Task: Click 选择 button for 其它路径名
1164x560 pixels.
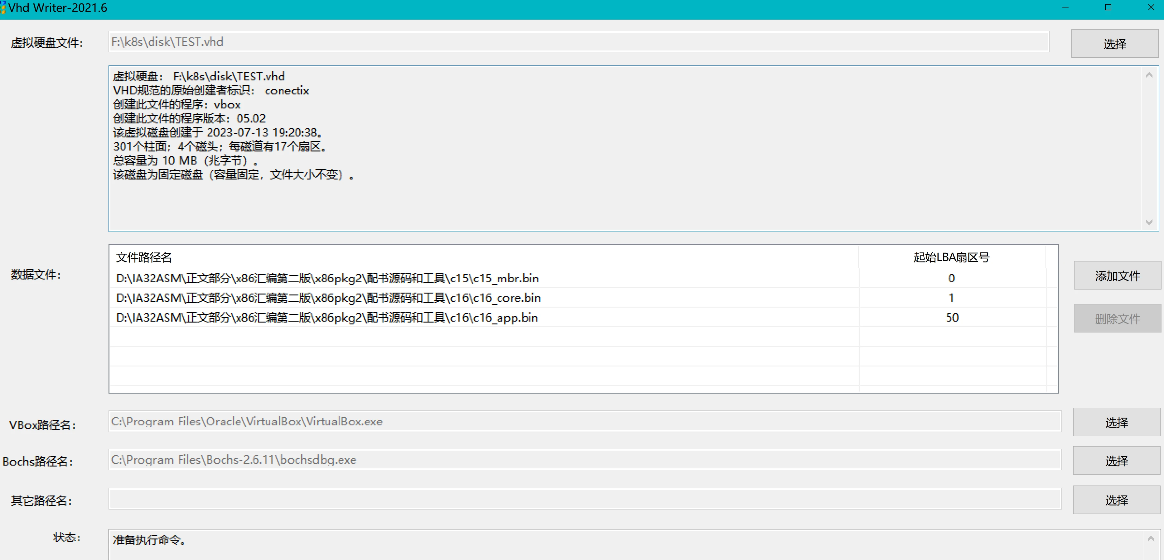Action: click(1116, 500)
